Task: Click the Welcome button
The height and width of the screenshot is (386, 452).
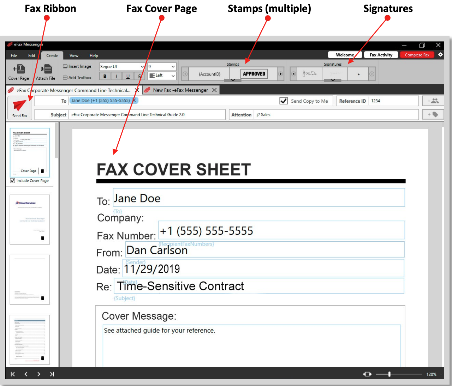Action: (345, 55)
